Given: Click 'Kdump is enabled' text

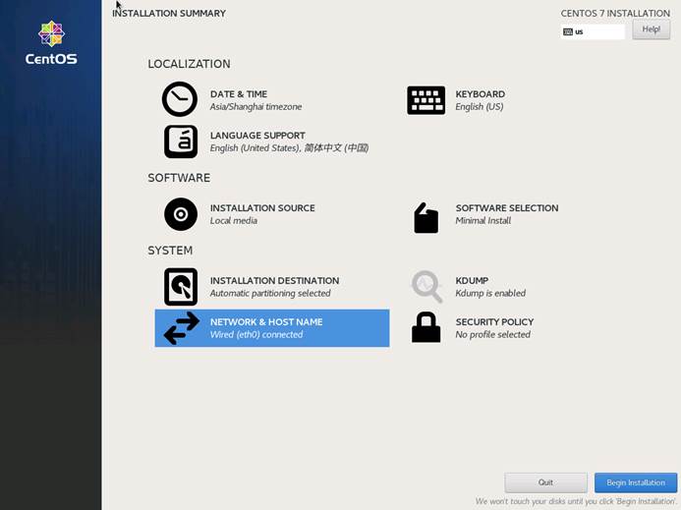Looking at the screenshot, I should pos(490,293).
